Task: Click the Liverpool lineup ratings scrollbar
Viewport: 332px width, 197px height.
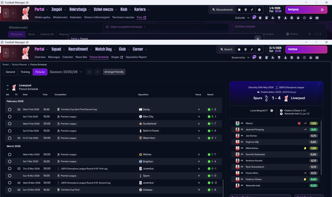Action: click(x=321, y=147)
